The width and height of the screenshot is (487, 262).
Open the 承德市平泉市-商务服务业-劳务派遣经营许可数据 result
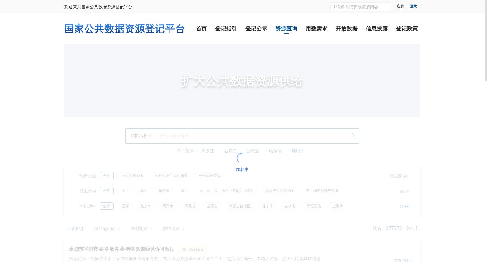122,249
